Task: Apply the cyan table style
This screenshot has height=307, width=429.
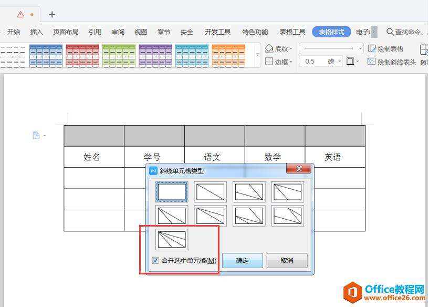Action: tap(192, 56)
